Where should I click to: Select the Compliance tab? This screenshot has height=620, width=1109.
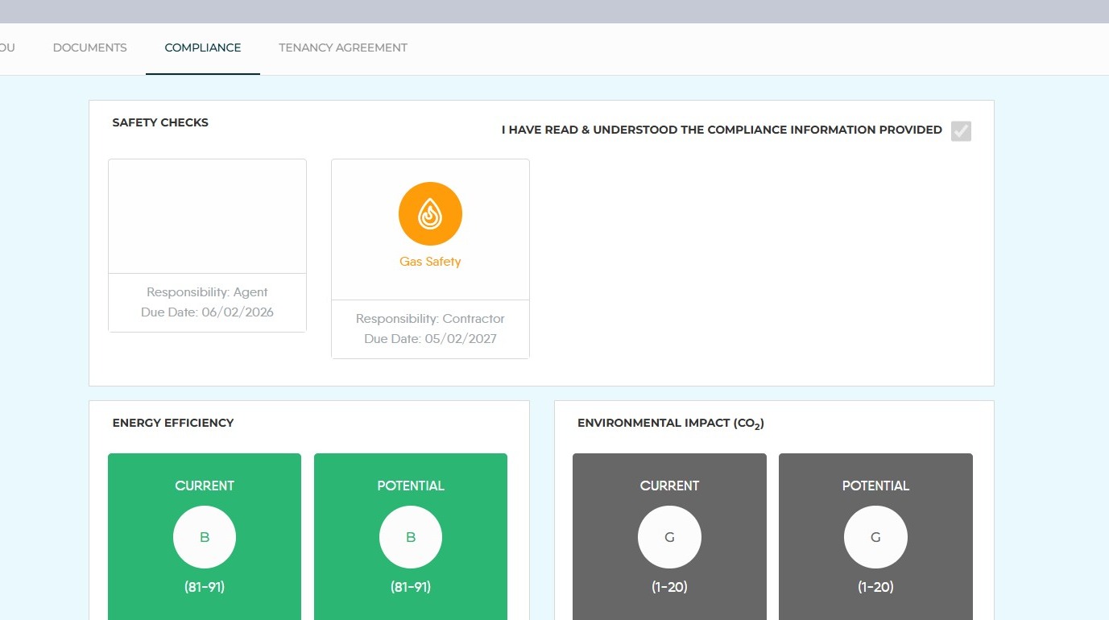click(203, 48)
